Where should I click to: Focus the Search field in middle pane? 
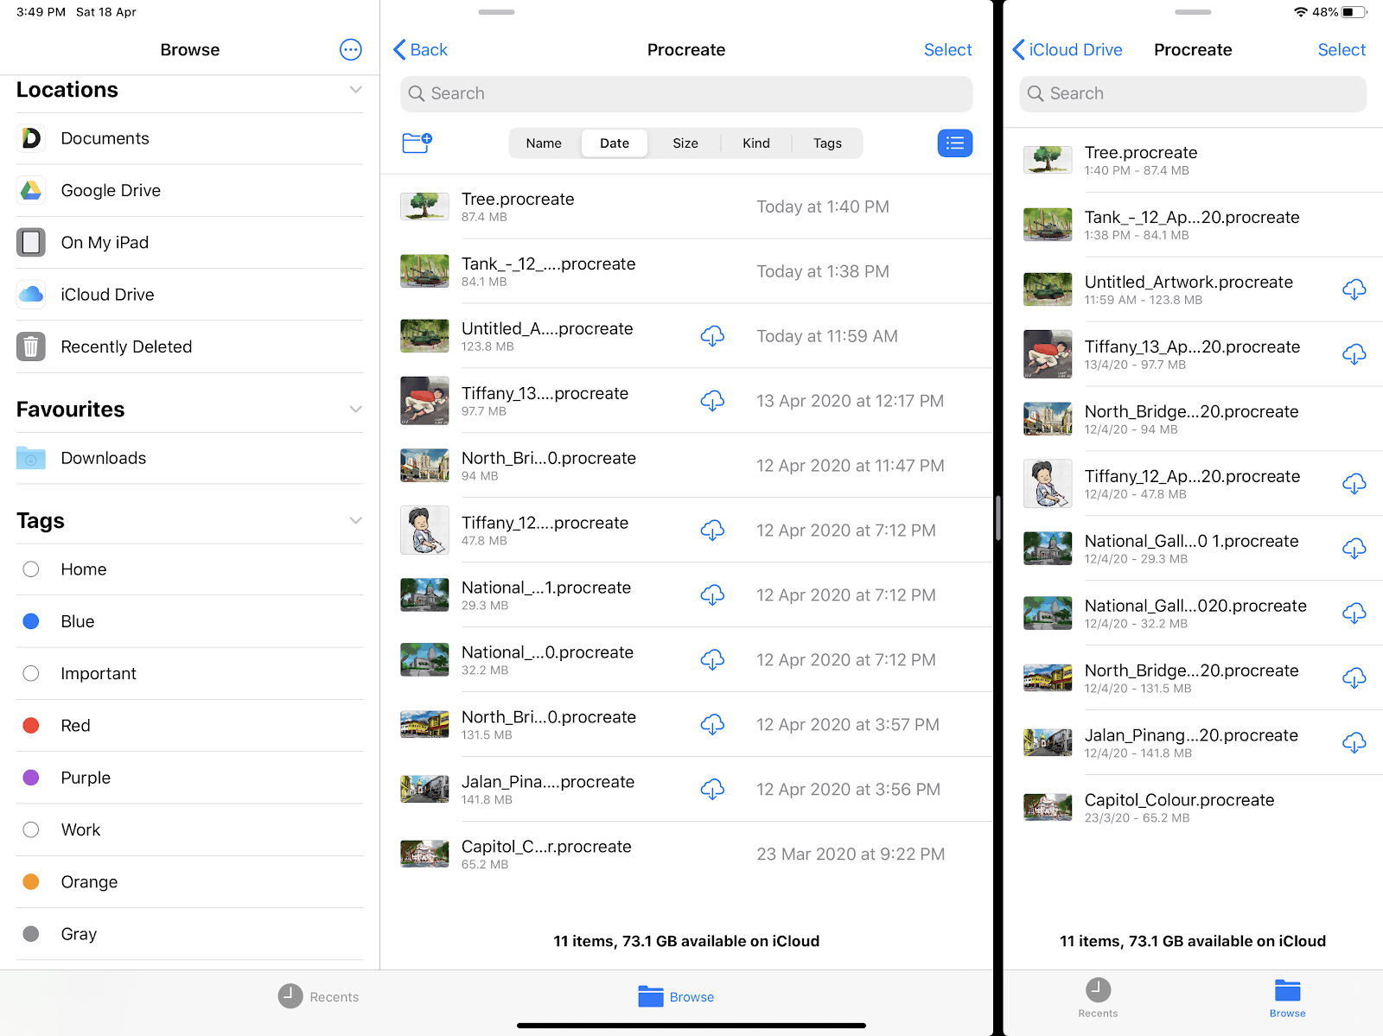tap(686, 93)
